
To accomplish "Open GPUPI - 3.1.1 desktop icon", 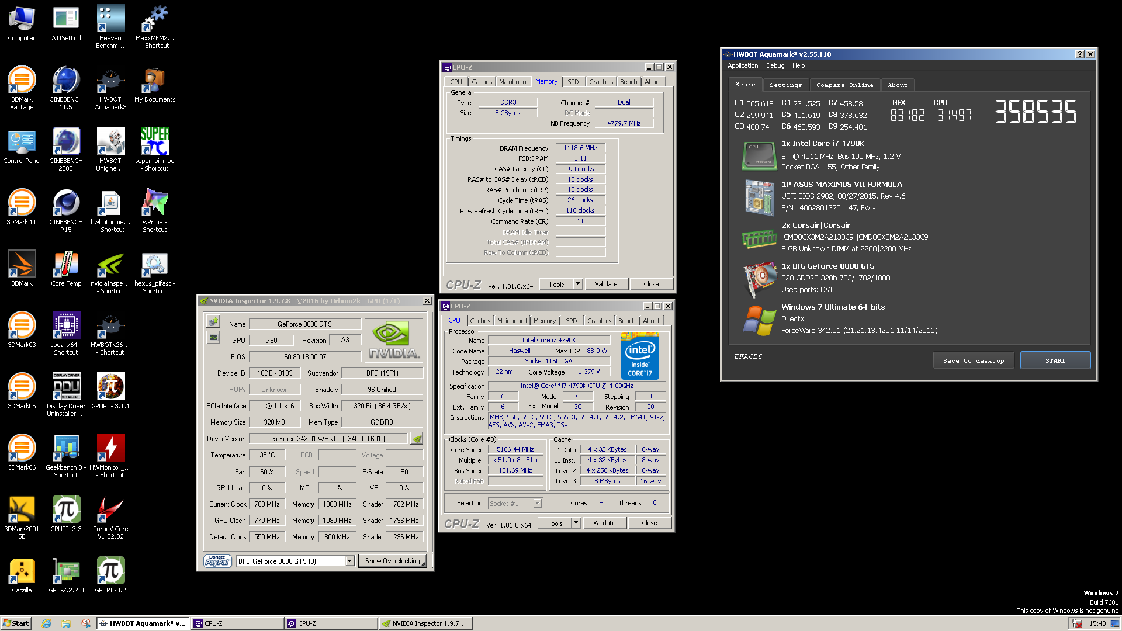I will point(110,391).
